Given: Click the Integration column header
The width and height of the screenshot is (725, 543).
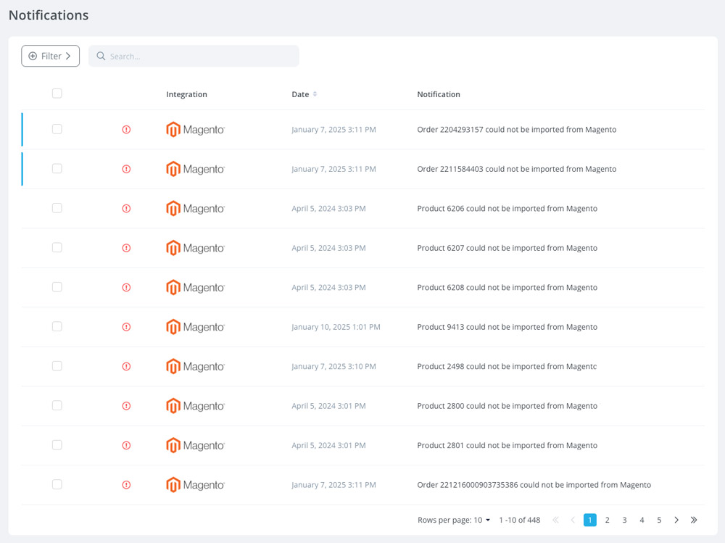Looking at the screenshot, I should pos(186,94).
